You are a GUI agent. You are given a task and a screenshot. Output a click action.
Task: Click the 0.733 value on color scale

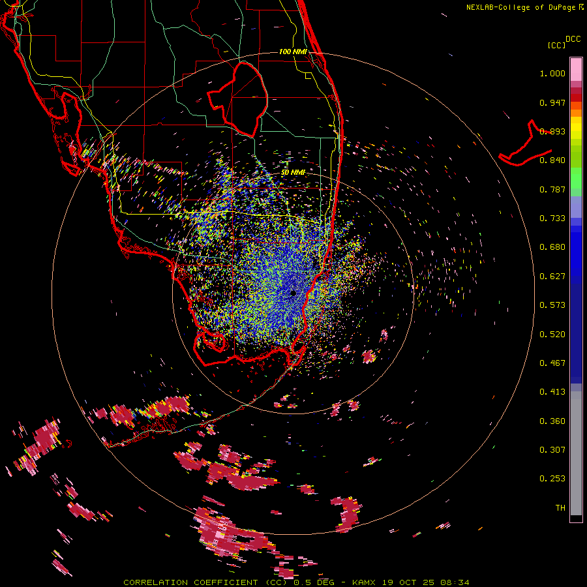click(x=552, y=218)
